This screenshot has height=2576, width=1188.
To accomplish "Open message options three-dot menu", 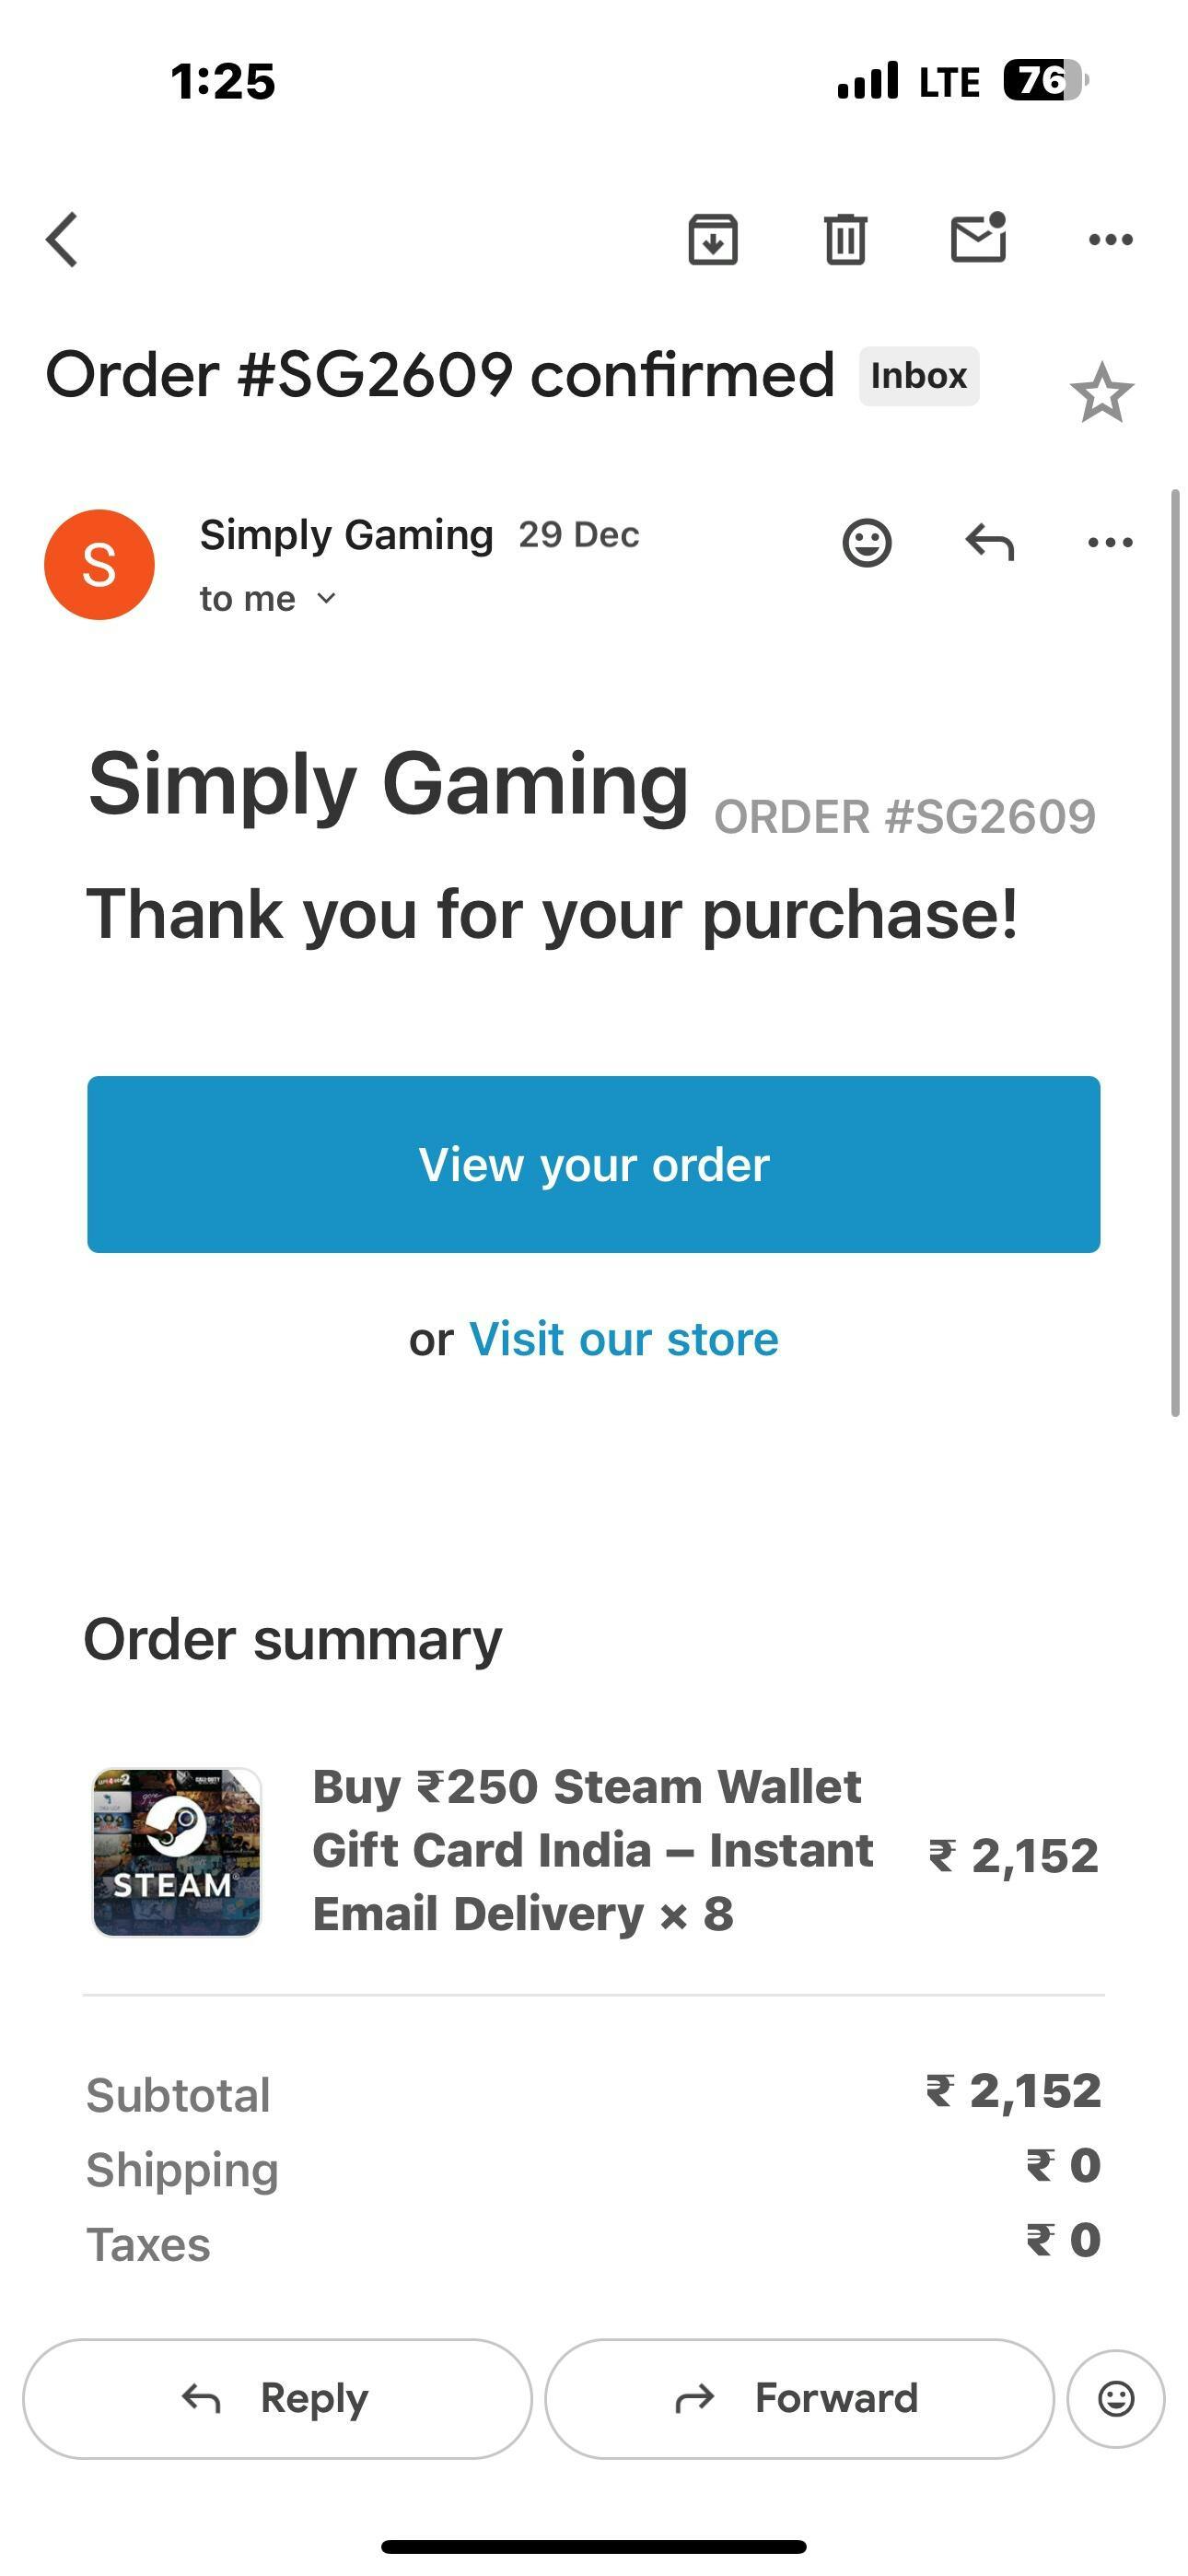I will pyautogui.click(x=1110, y=543).
